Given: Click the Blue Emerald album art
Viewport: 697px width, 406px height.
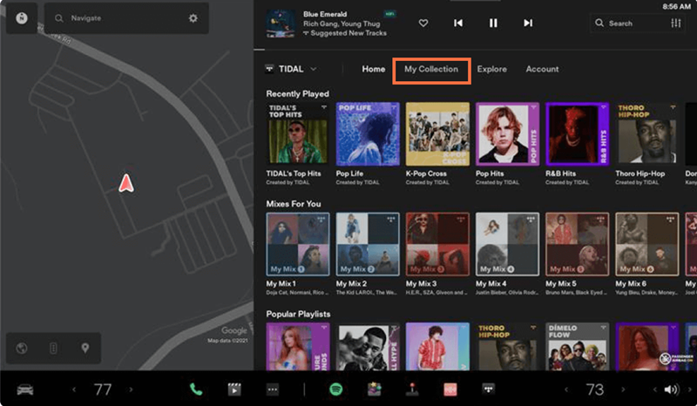Looking at the screenshot, I should (x=281, y=24).
